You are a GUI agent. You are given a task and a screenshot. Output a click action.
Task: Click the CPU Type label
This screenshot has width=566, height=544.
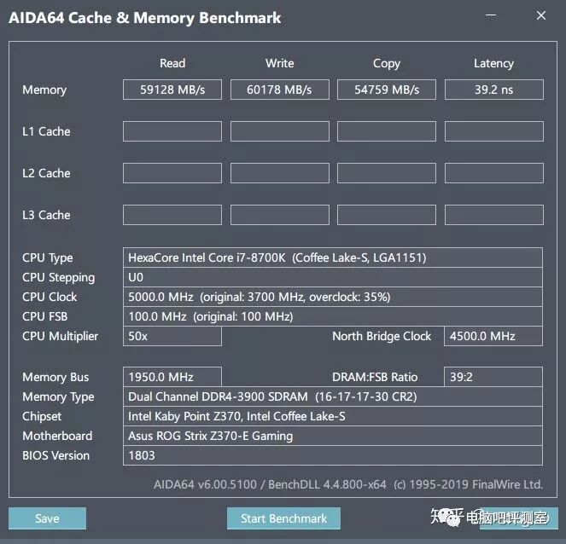point(47,258)
